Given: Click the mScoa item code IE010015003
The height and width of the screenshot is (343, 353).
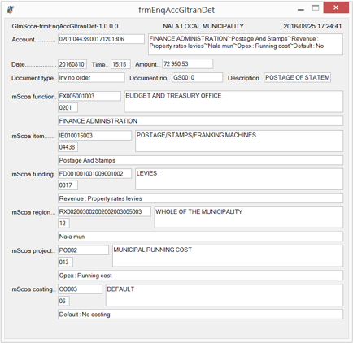Looking at the screenshot, I should click(94, 135).
